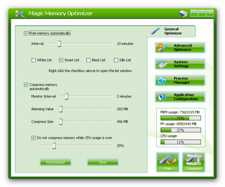225x187 pixels.
Task: Click the MEM usage 72% progress bar
Action: click(x=181, y=118)
